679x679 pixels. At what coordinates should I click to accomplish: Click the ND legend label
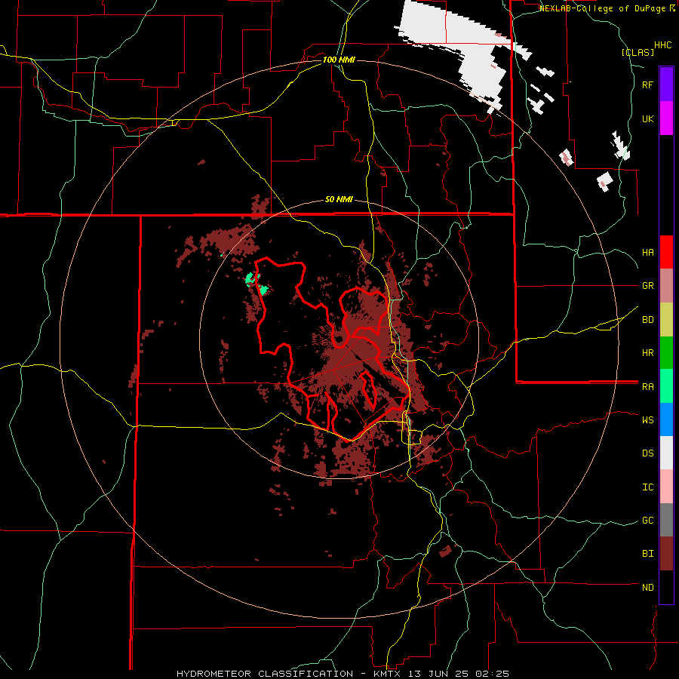coord(647,588)
